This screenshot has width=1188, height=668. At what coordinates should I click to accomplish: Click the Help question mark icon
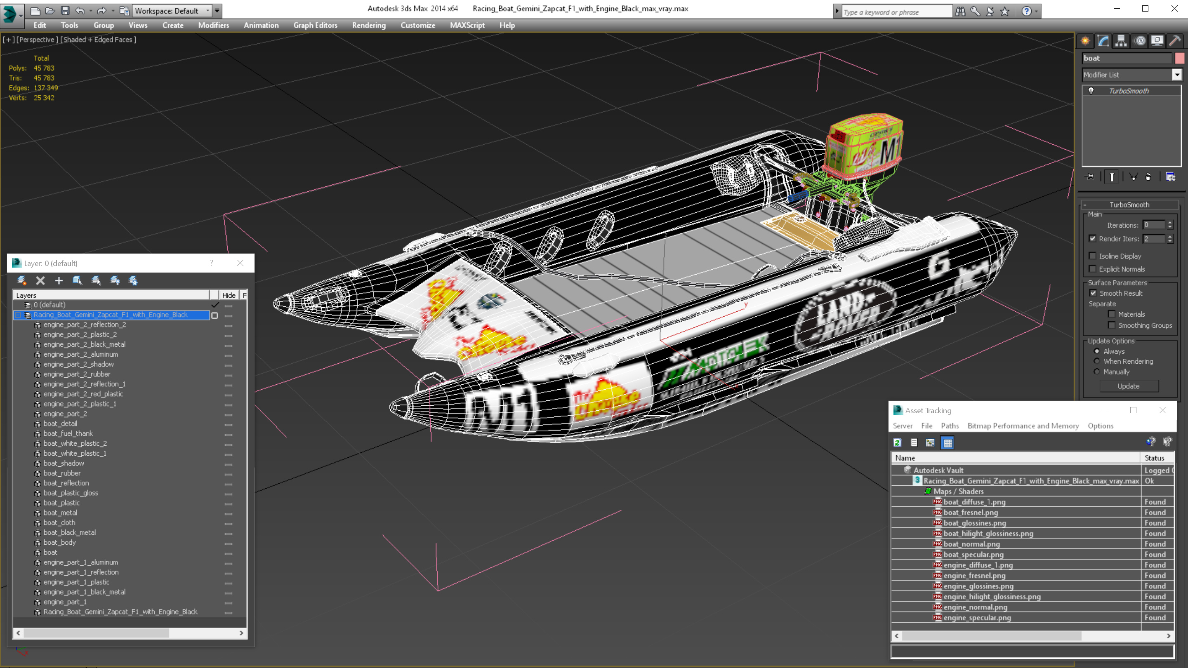[x=1026, y=12]
